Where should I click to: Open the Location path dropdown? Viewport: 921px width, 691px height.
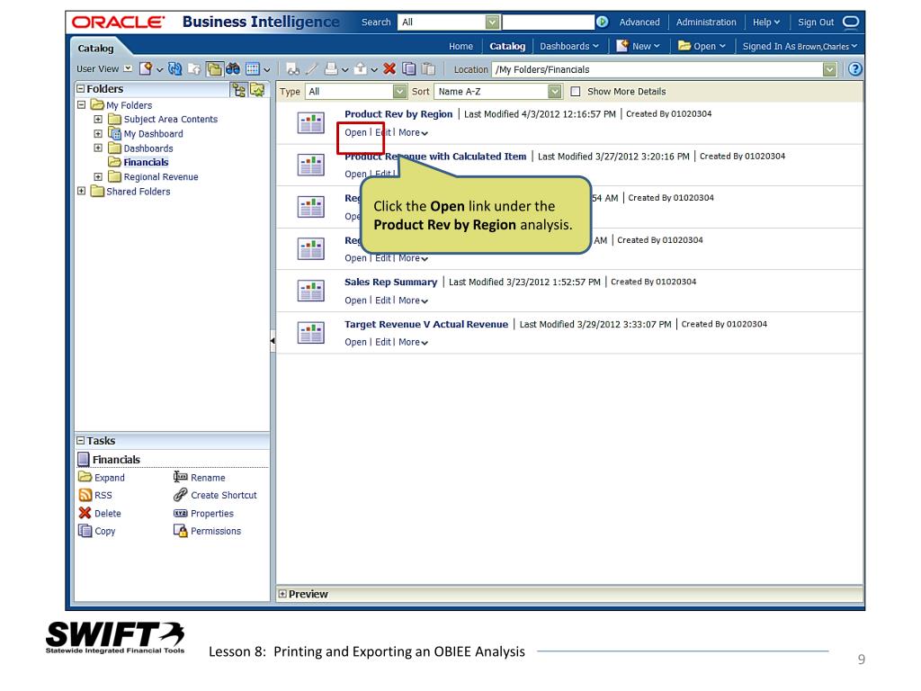829,69
